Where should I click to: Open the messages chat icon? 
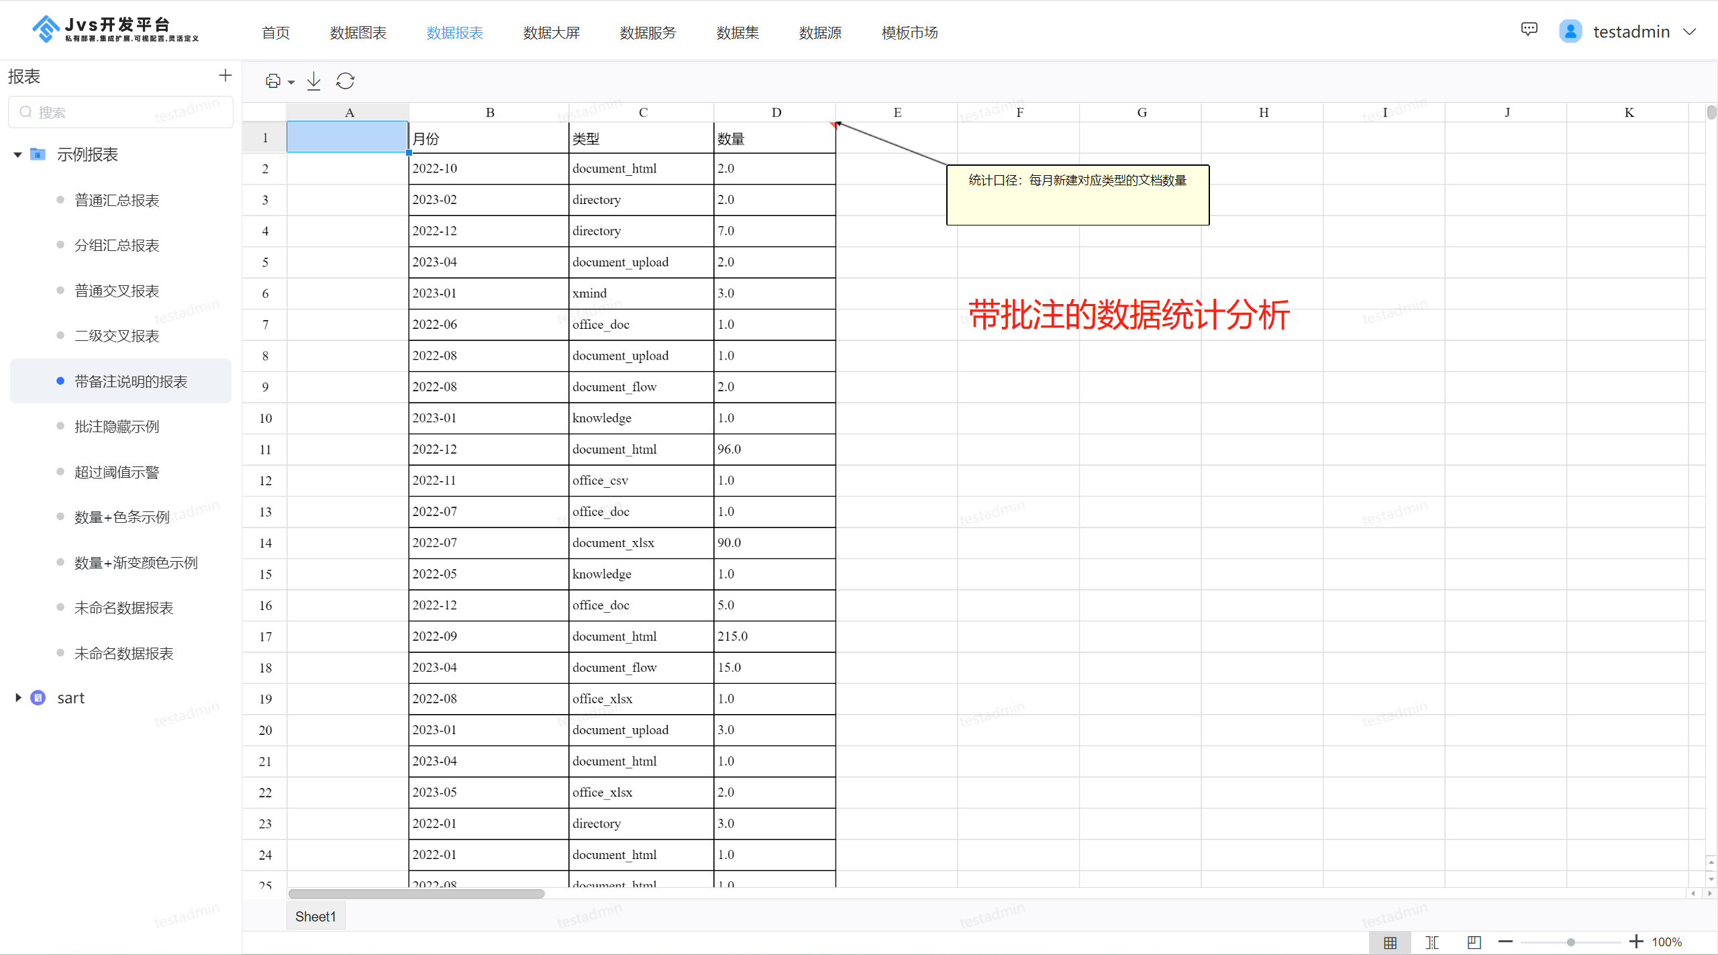coord(1529,30)
